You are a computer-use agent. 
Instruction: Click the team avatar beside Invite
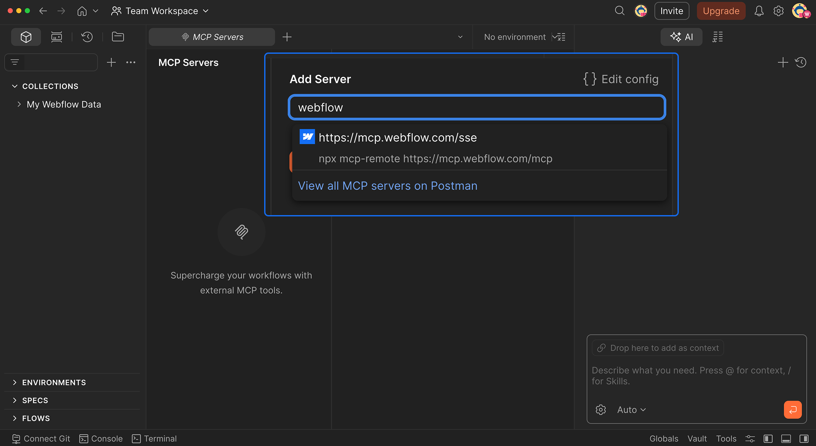641,11
